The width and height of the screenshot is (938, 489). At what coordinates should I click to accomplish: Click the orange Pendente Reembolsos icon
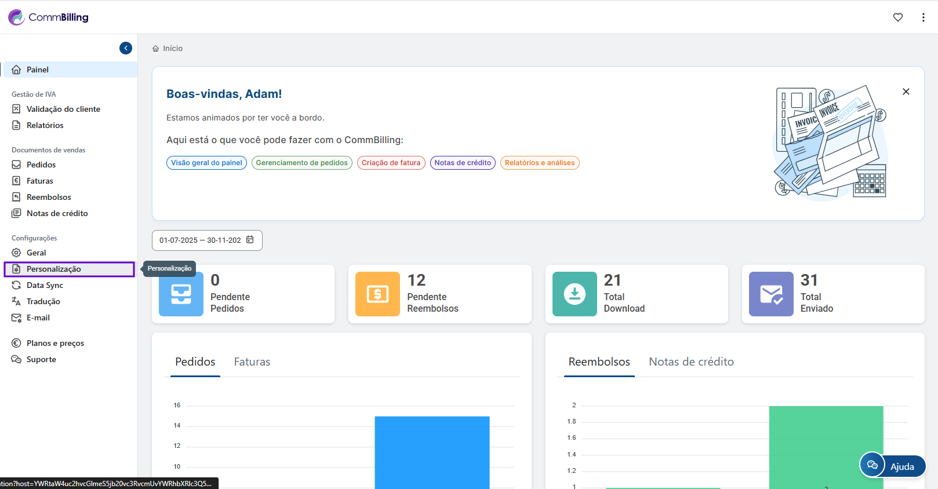click(377, 294)
